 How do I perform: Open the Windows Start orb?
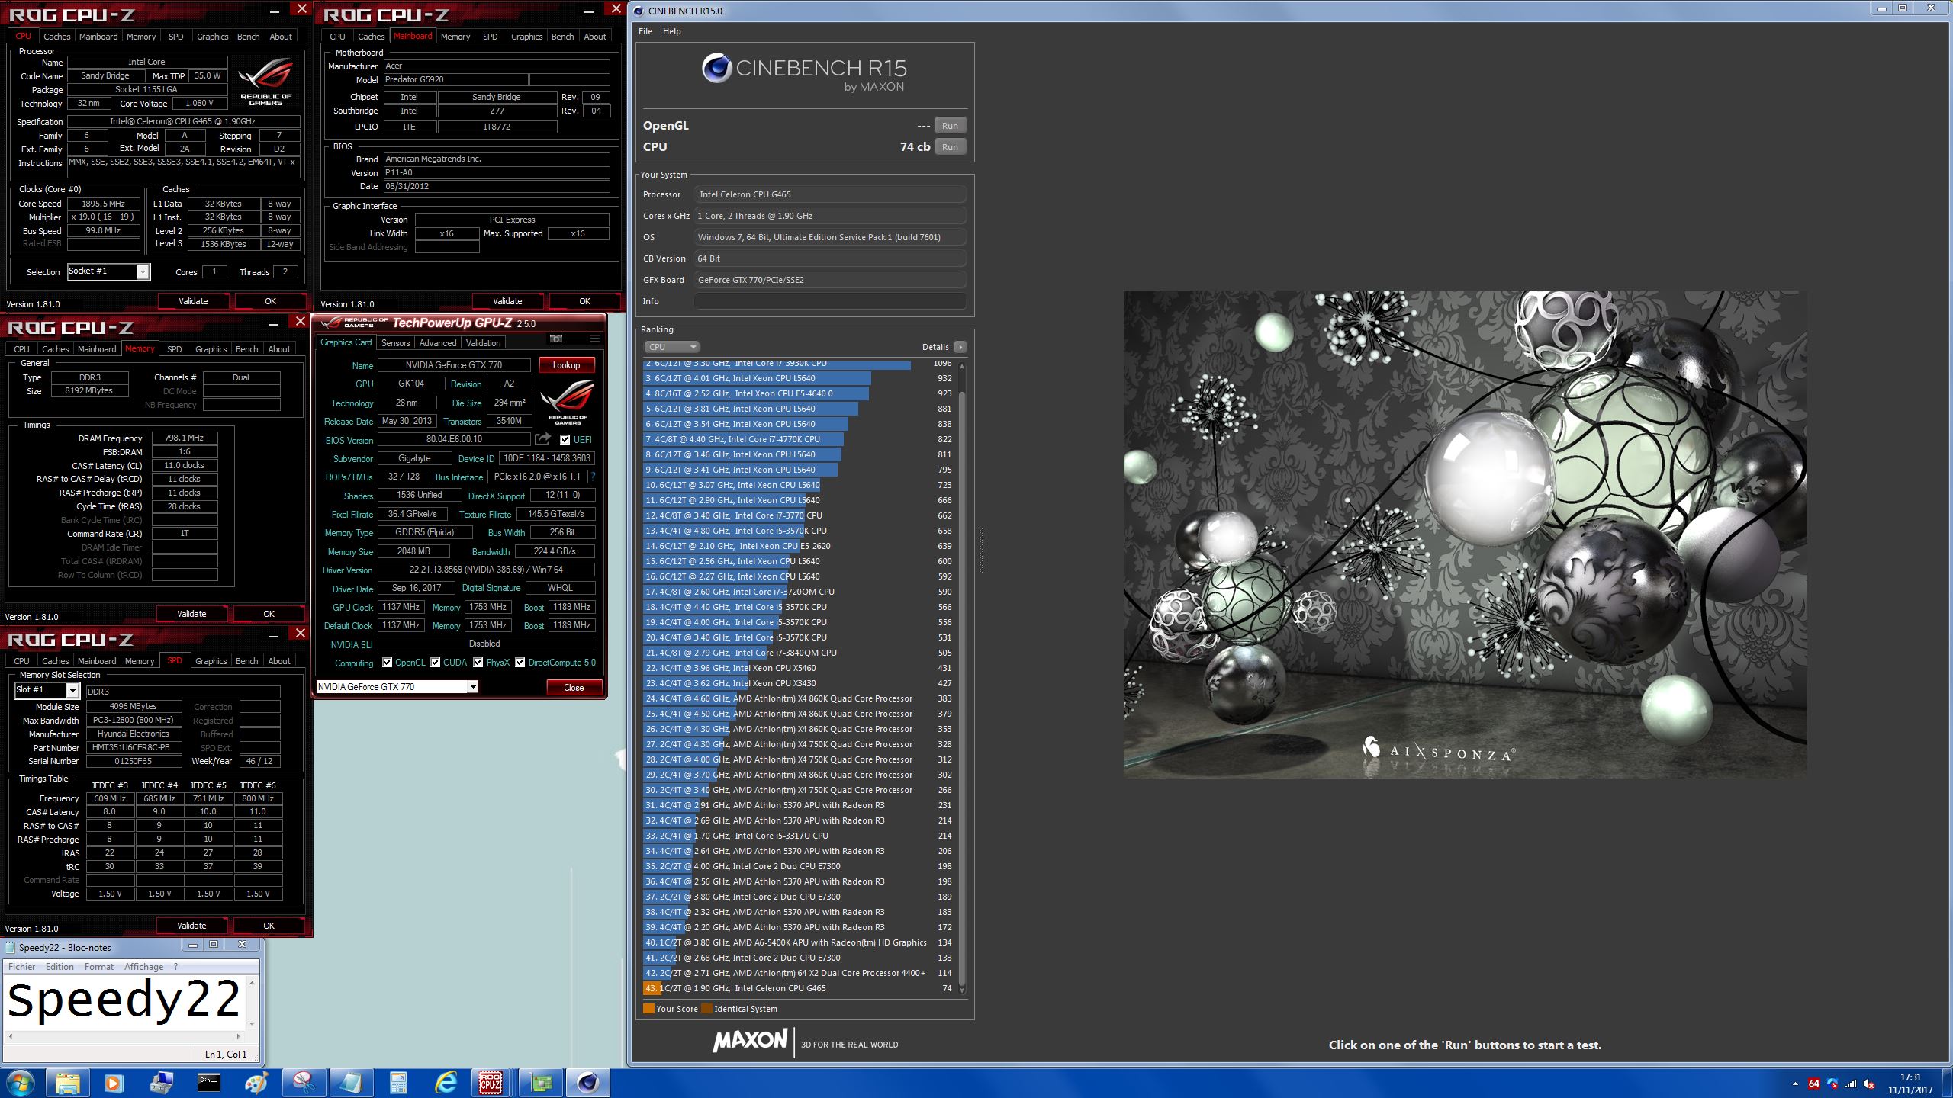pyautogui.click(x=21, y=1083)
